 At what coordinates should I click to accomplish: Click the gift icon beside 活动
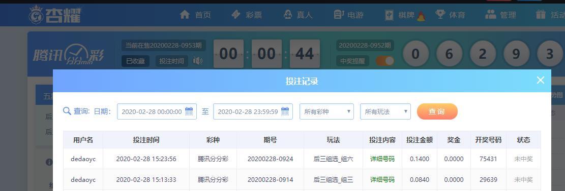click(541, 14)
